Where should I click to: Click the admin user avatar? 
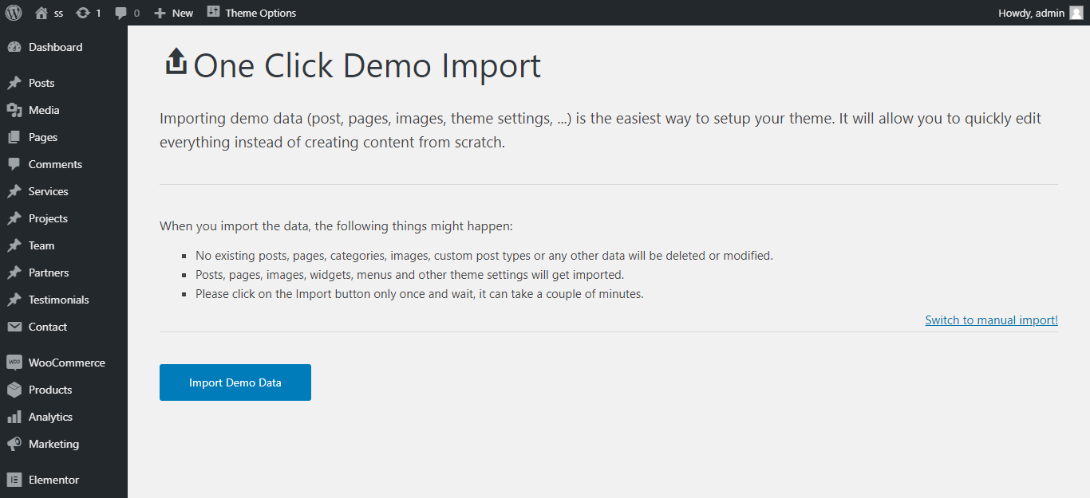pyautogui.click(x=1076, y=13)
